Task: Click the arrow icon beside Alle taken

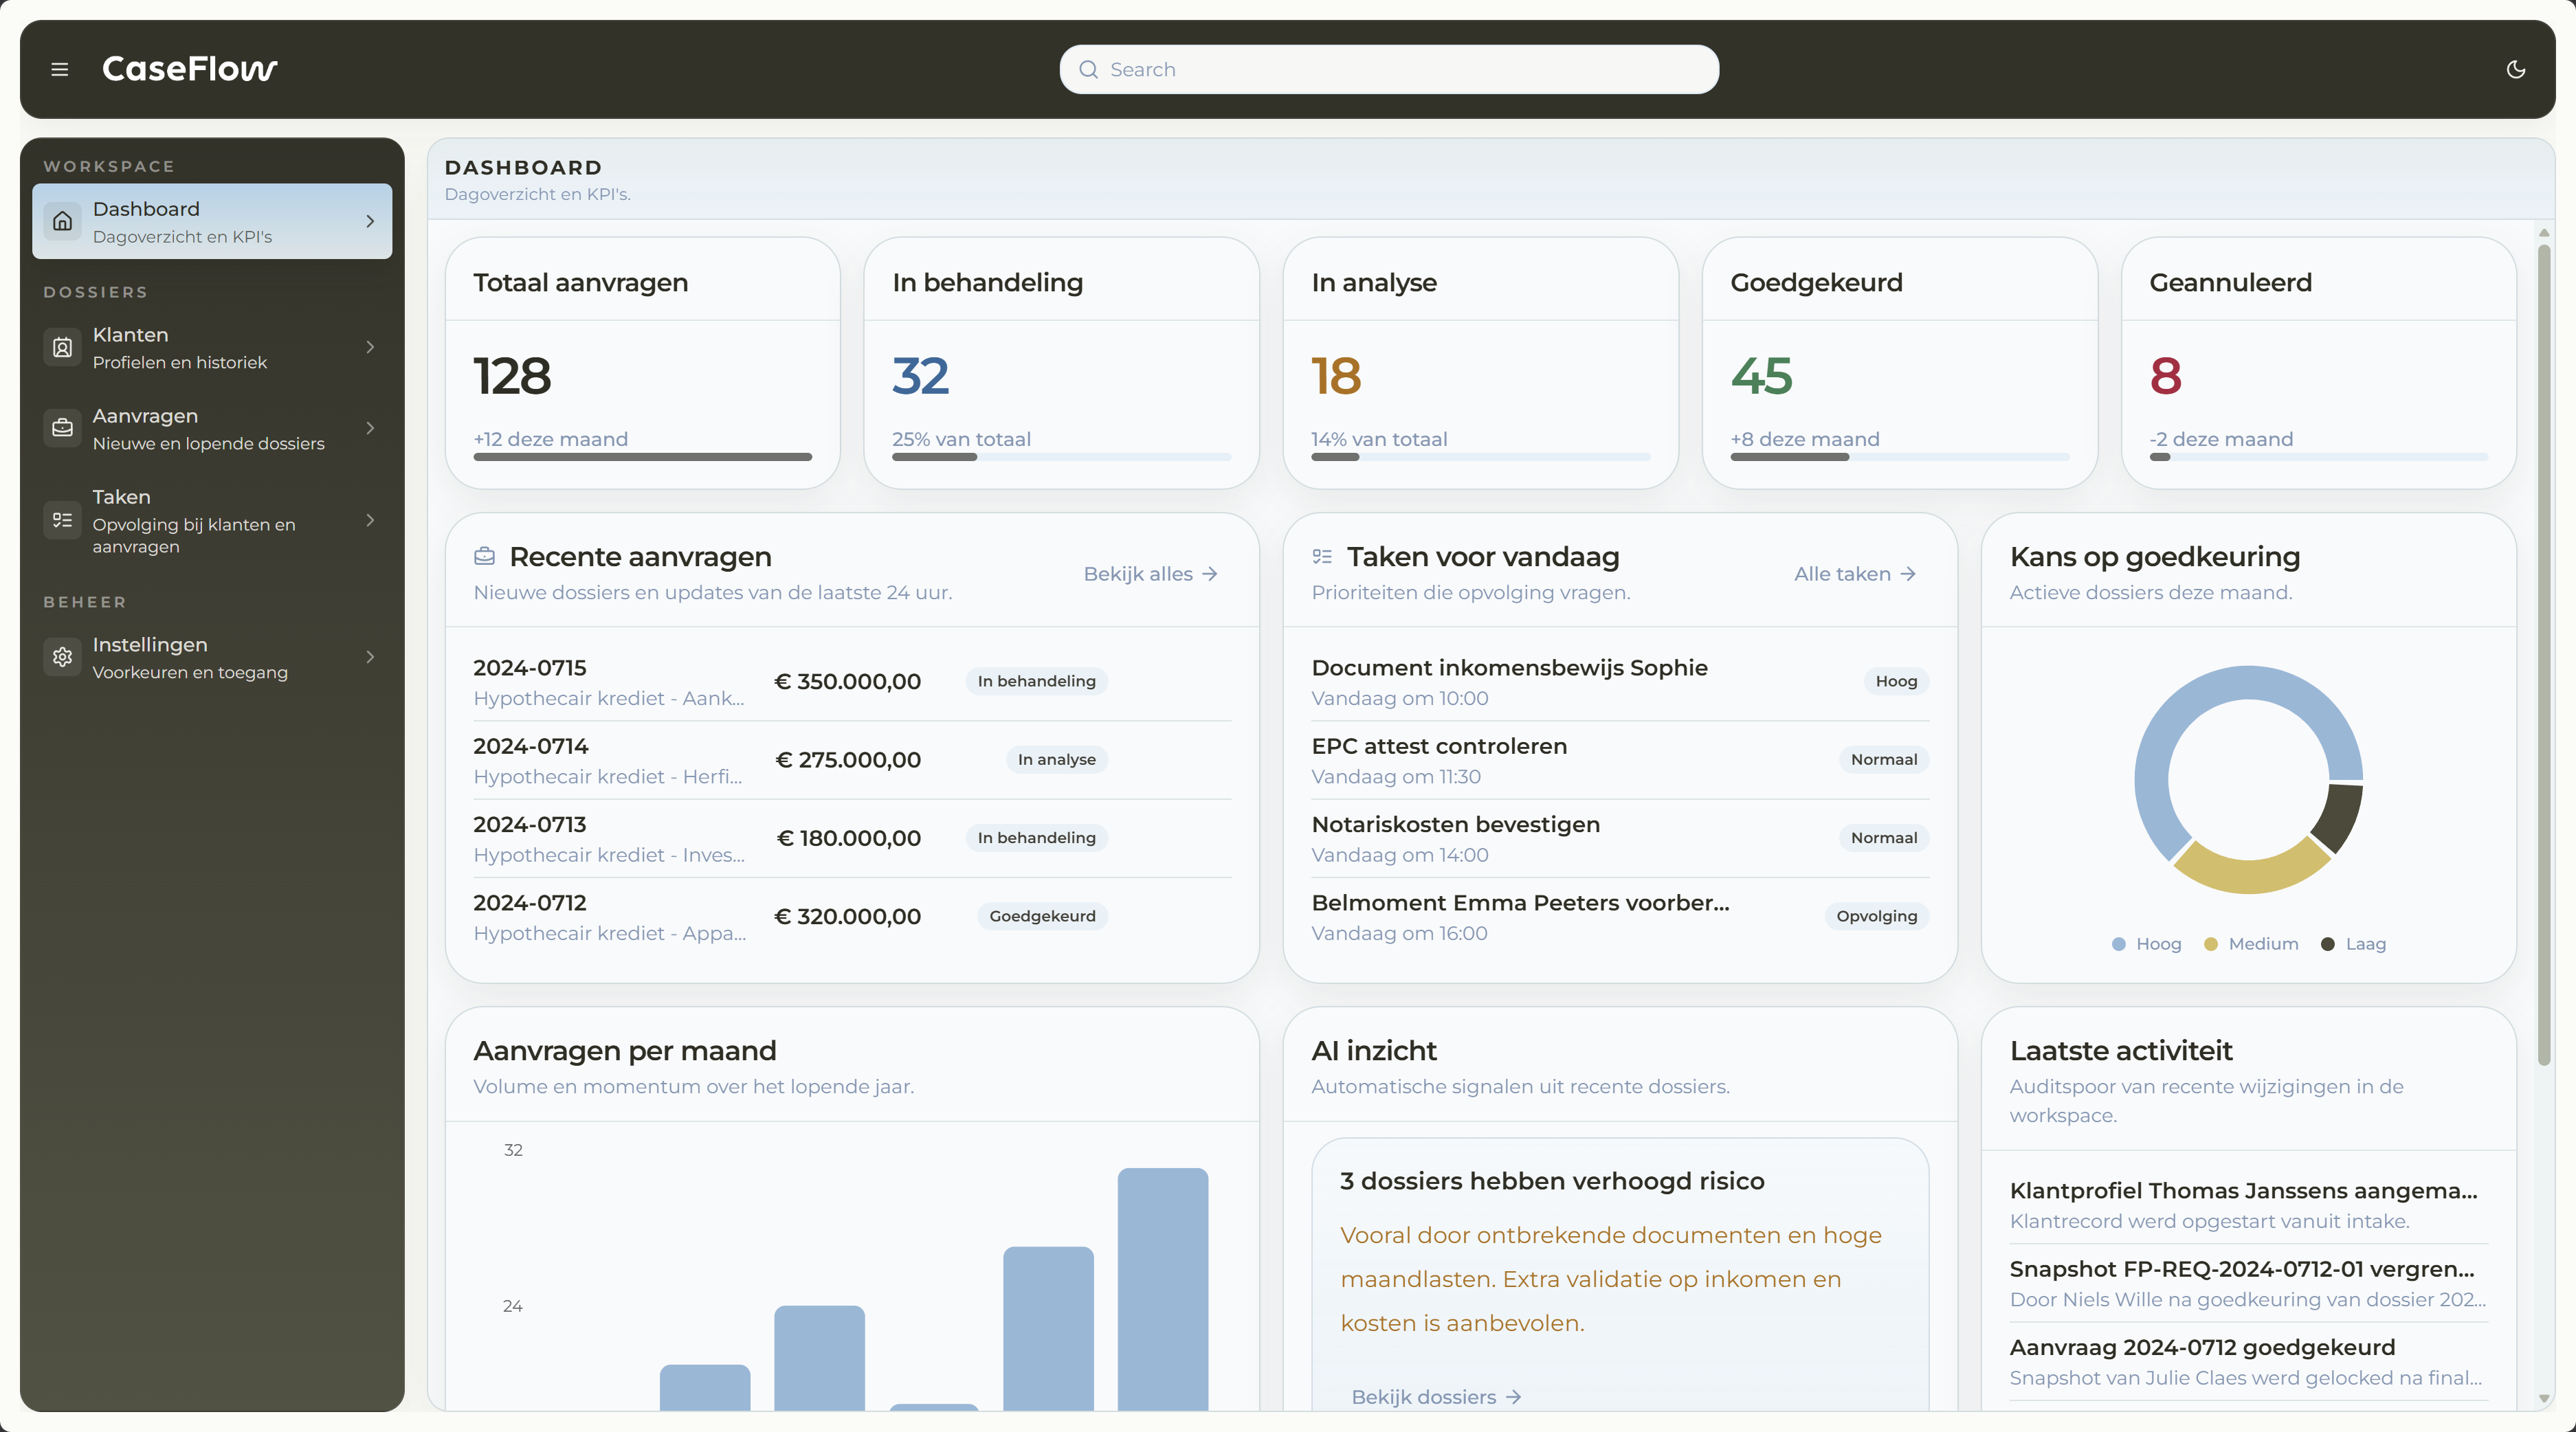Action: point(1908,574)
